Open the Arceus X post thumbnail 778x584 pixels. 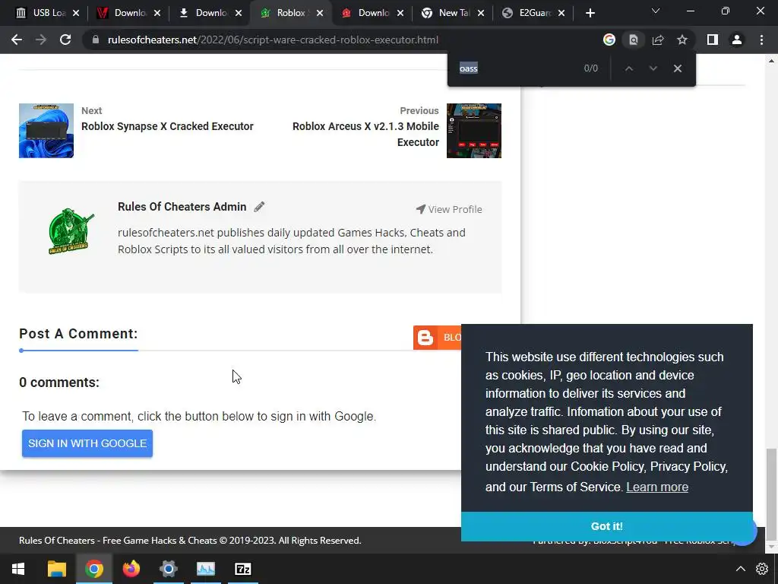tap(474, 131)
